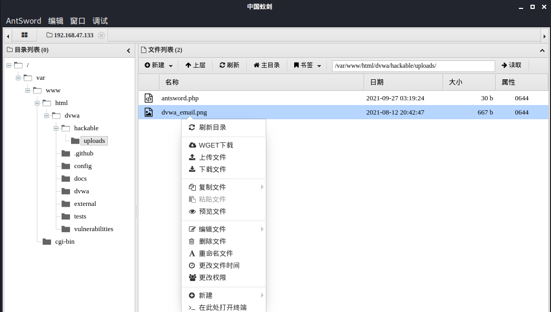Collapse the www tree node
551x312 pixels.
click(27, 90)
